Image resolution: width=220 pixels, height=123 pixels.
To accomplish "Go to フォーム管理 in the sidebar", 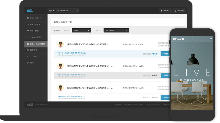I will 36,37.
